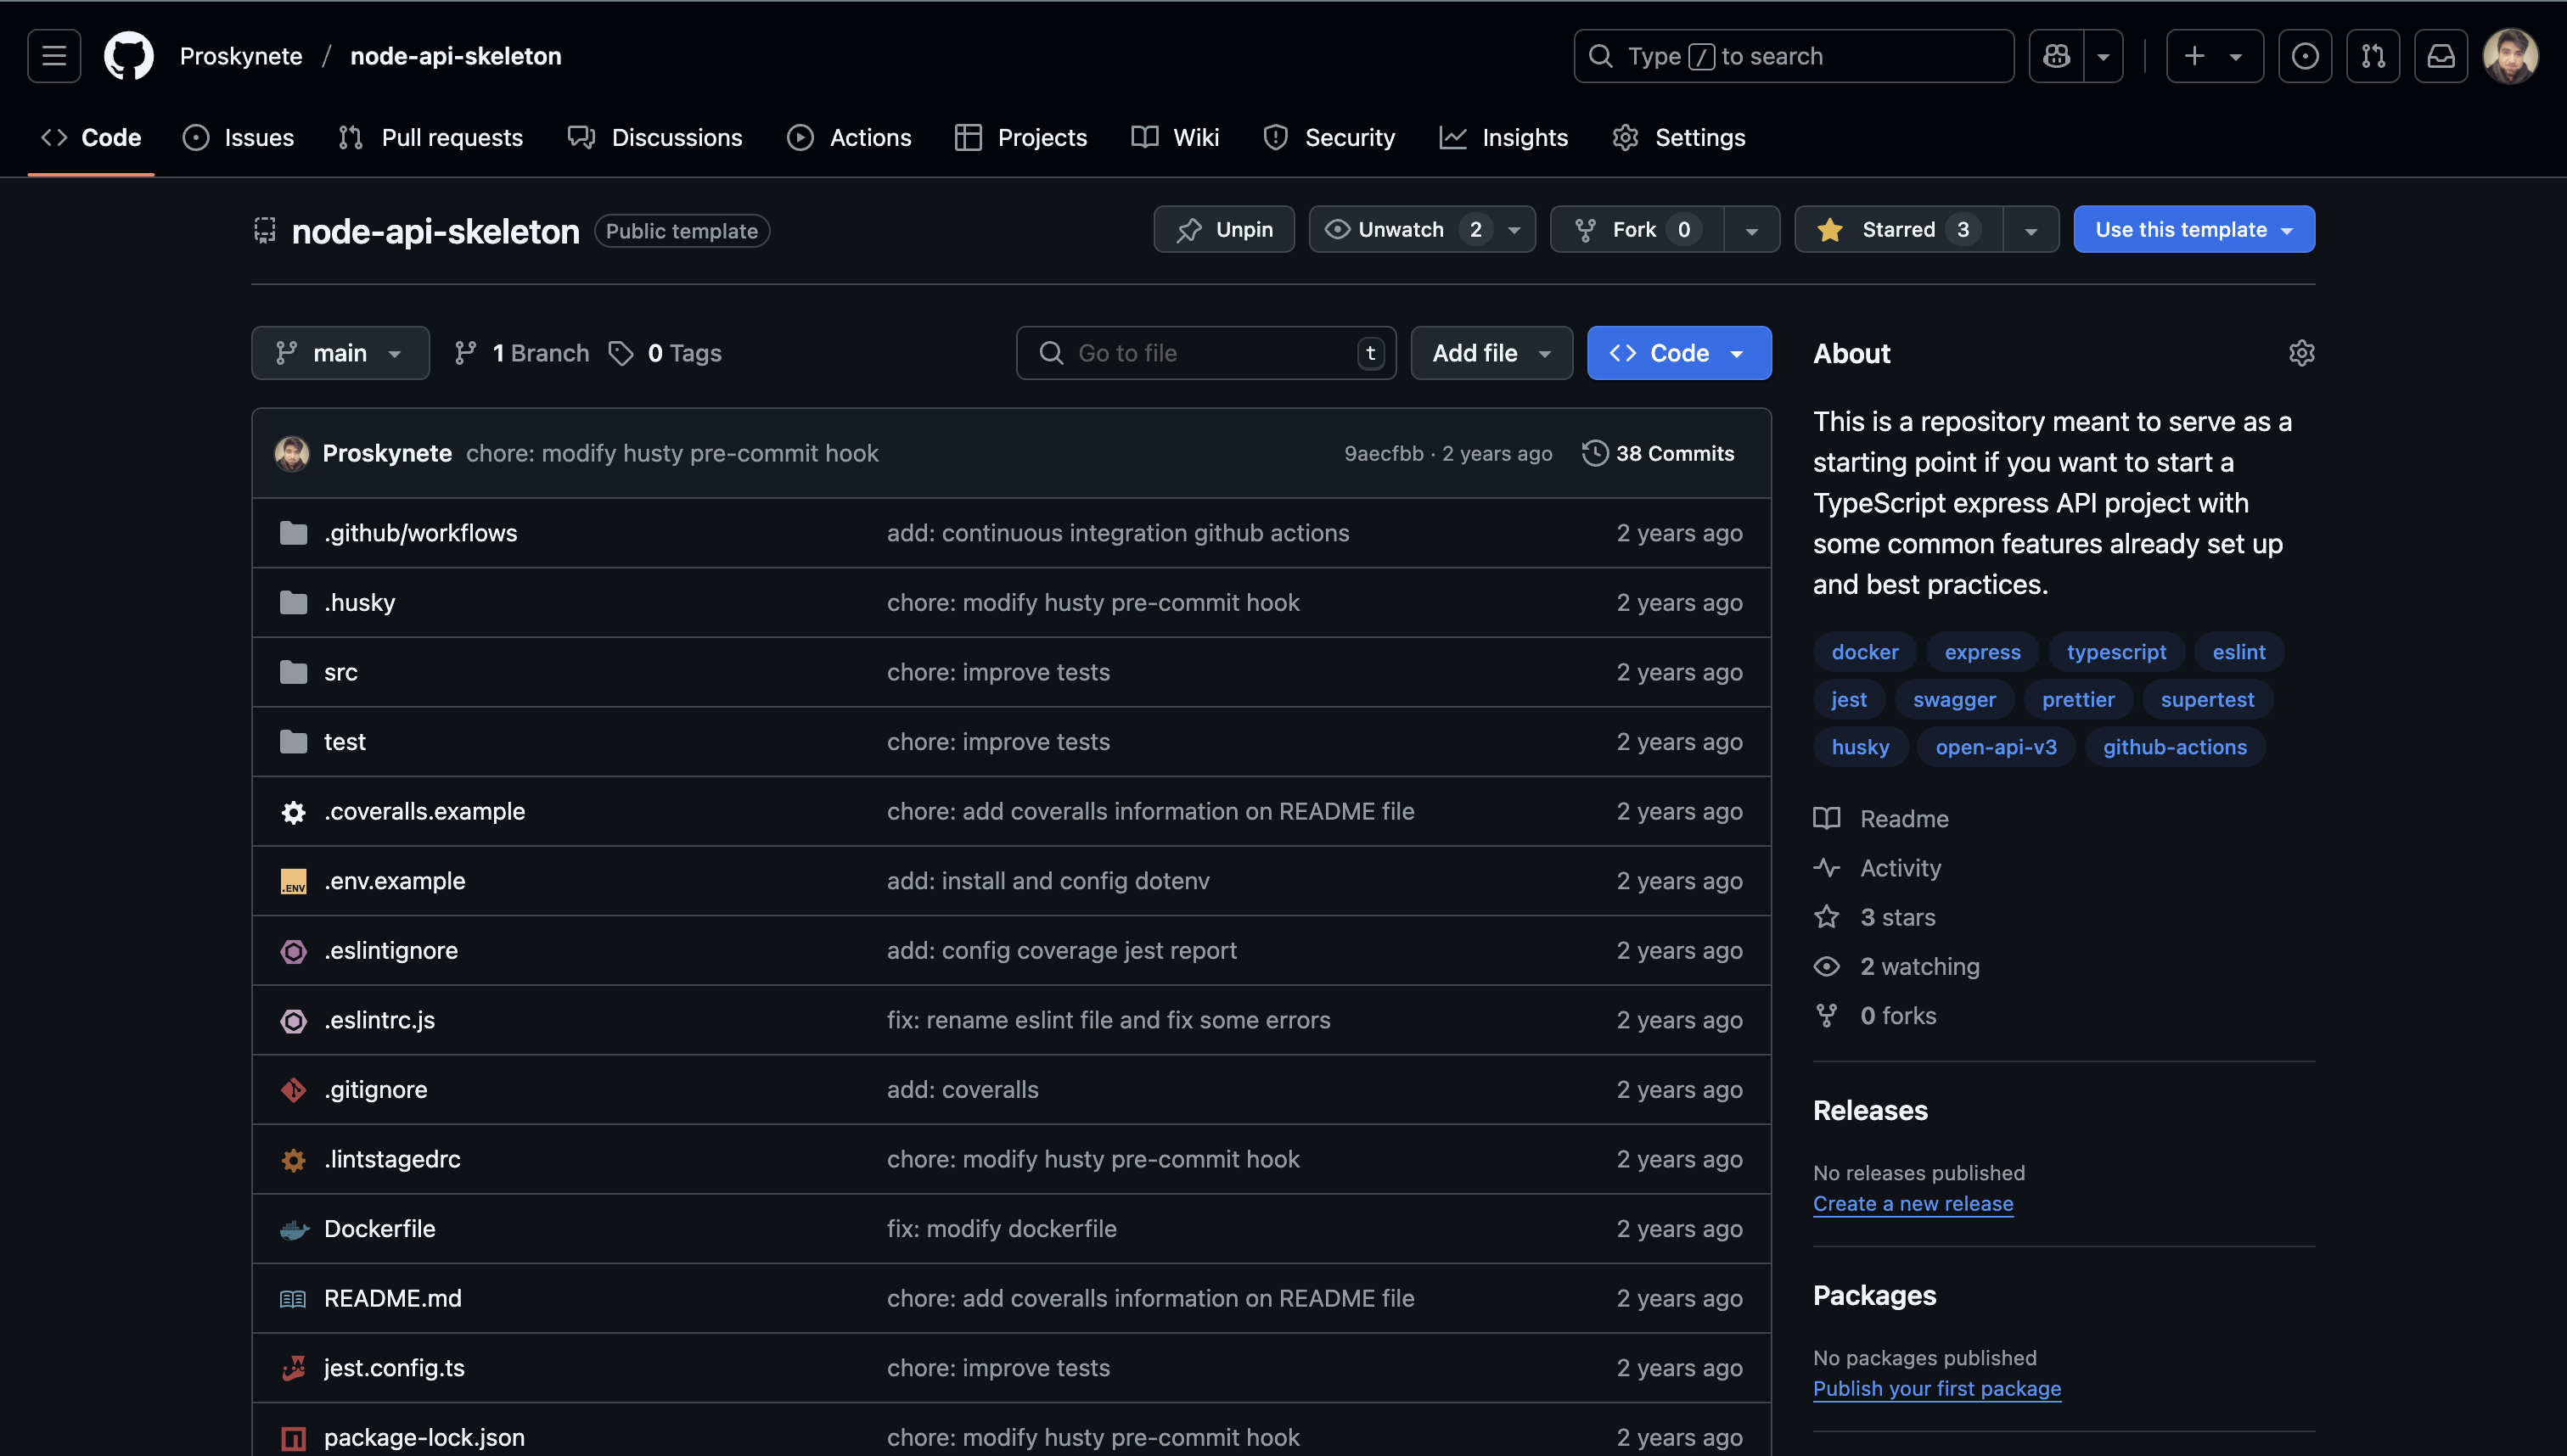The width and height of the screenshot is (2567, 1456).
Task: Switch to the Pull requests tab
Action: click(x=431, y=137)
